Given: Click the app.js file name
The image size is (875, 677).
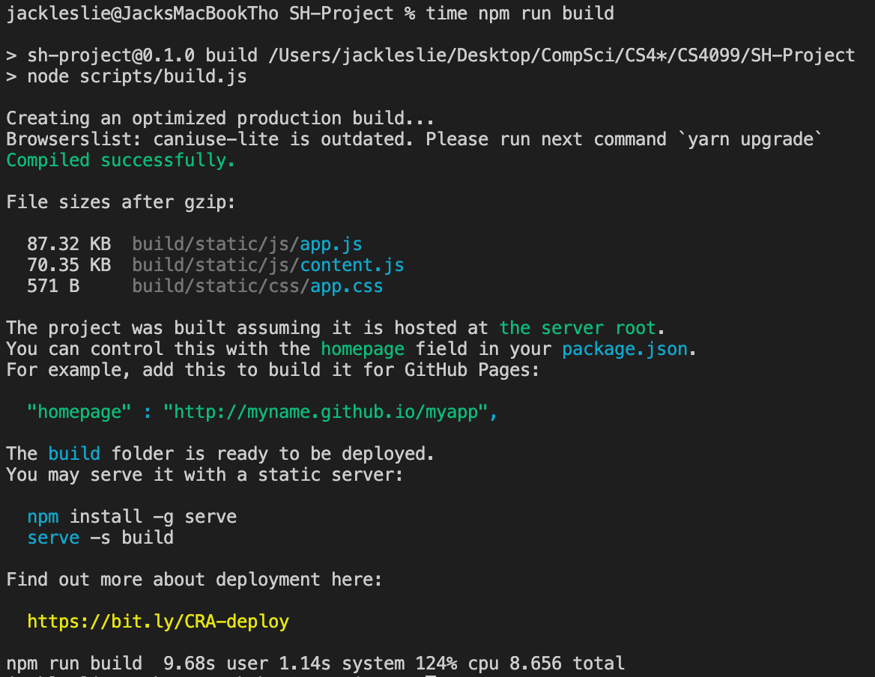Looking at the screenshot, I should point(331,244).
